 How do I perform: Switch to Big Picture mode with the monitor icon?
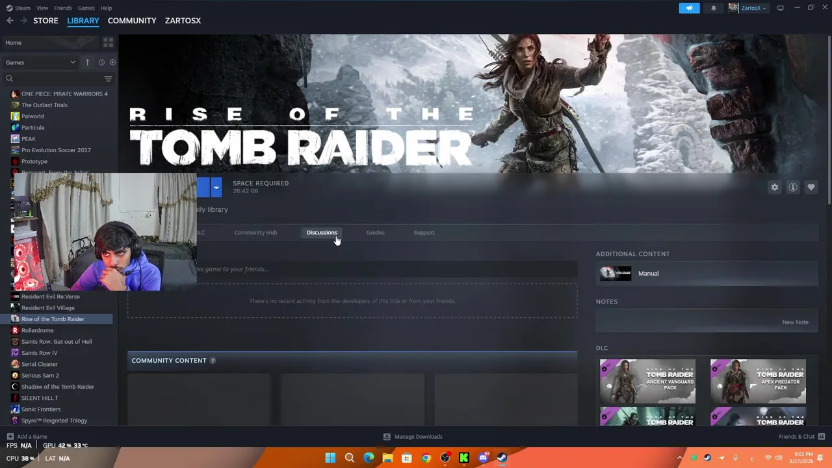click(780, 8)
